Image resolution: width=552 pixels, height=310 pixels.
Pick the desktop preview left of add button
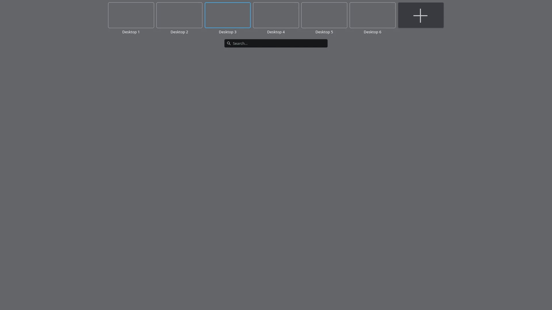coord(372,15)
